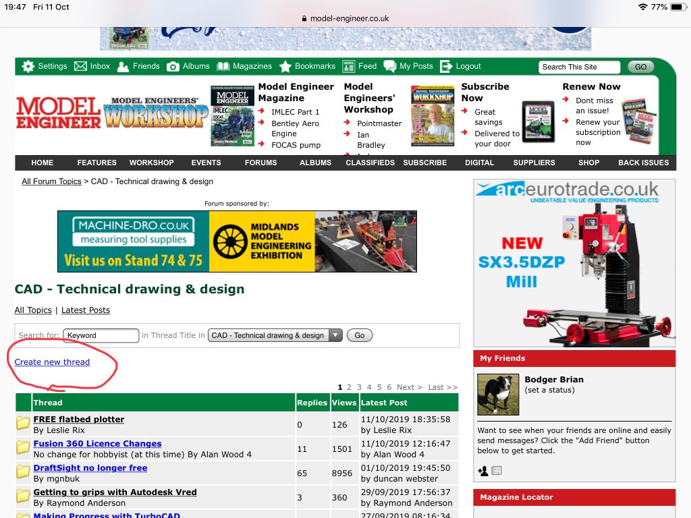Viewport: 691px width, 518px height.
Task: Click the Logout arrow icon
Action: pos(446,66)
